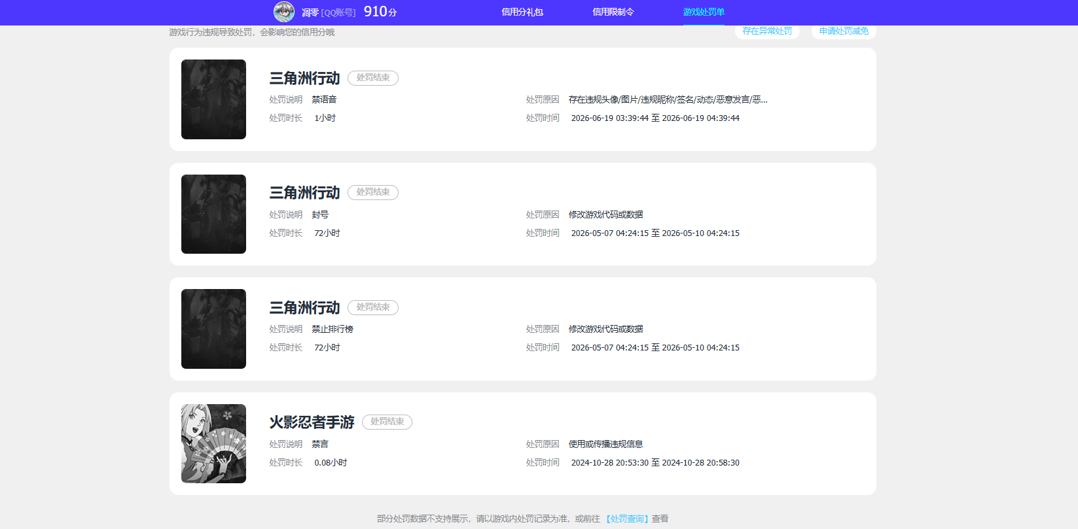The image size is (1078, 529).
Task: Click the 申请处罚减免 button
Action: coord(844,31)
